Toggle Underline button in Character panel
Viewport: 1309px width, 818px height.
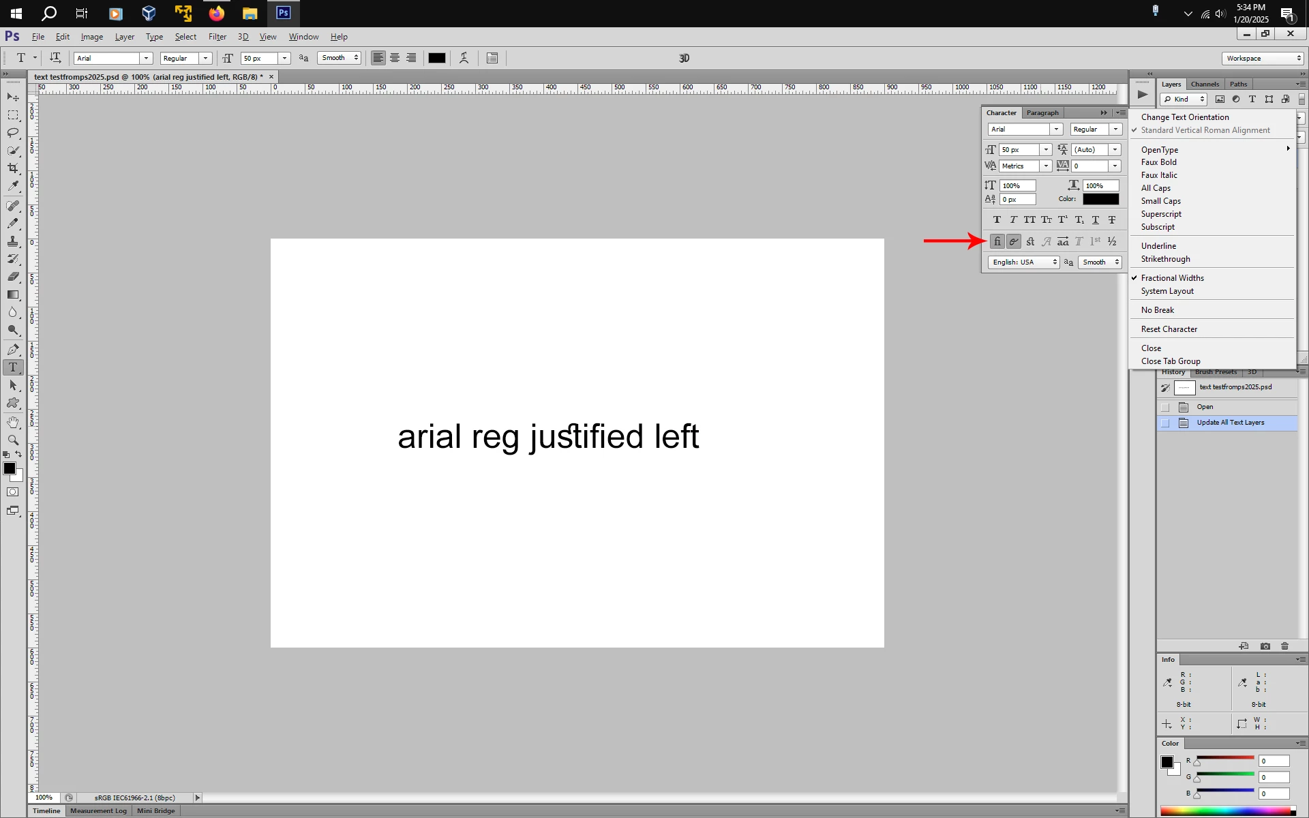(x=1095, y=219)
